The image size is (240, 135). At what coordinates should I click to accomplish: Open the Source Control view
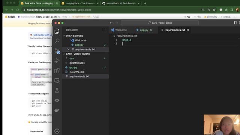coord(57,51)
